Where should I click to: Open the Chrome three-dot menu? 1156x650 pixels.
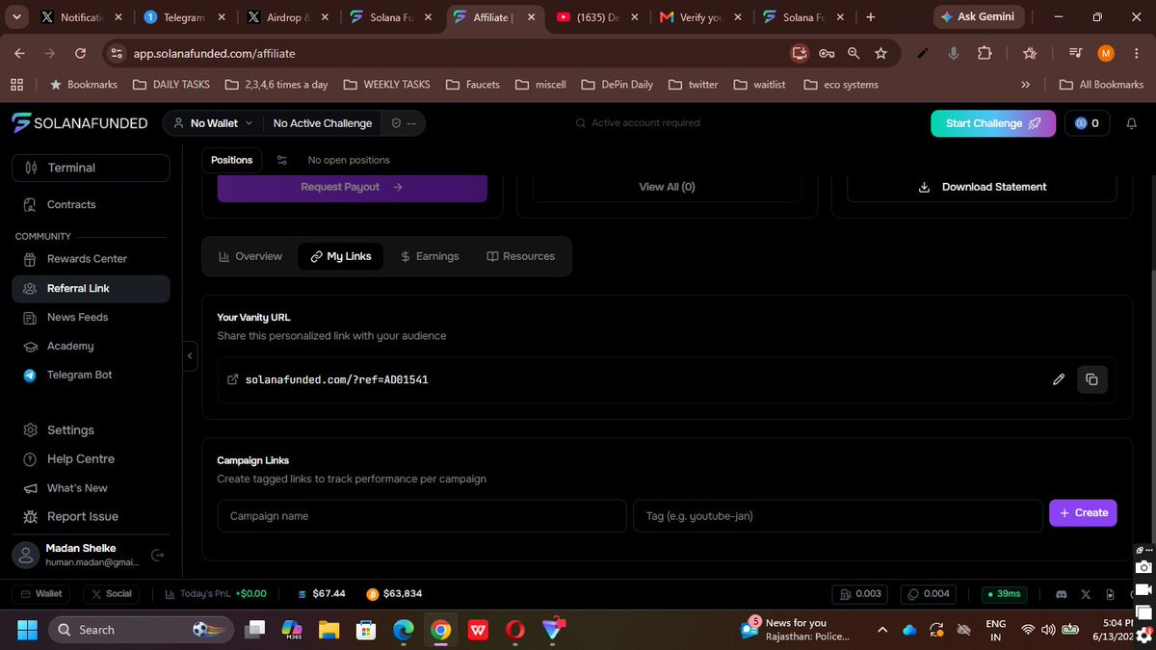tap(1136, 54)
